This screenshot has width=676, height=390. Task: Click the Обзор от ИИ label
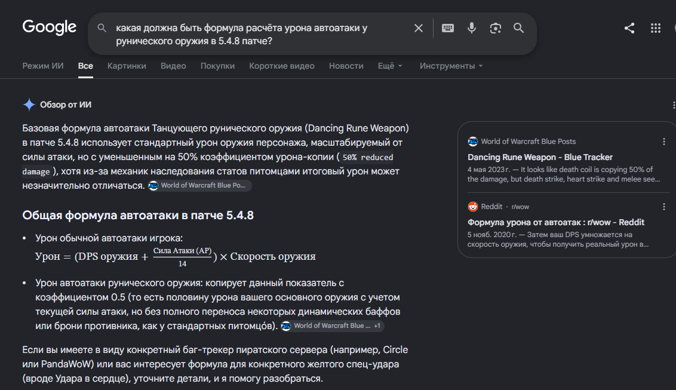click(x=66, y=105)
